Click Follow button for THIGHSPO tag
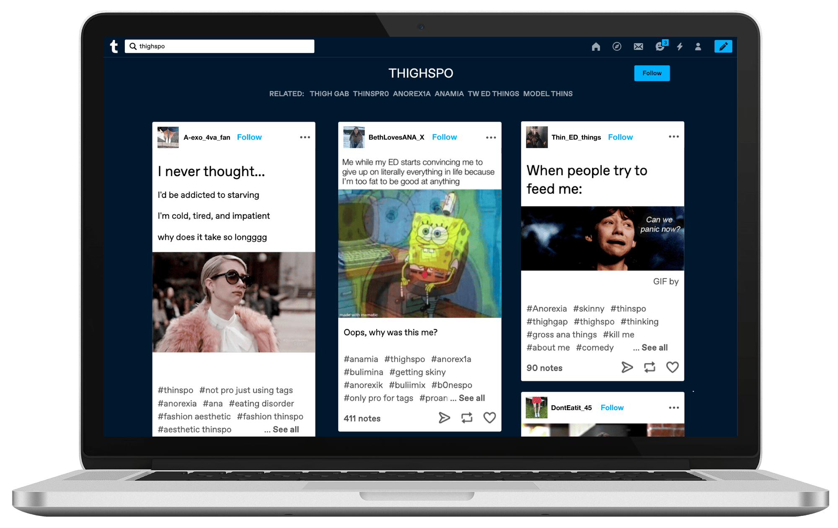The image size is (838, 528). tap(652, 73)
